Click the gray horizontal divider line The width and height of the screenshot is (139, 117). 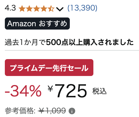pos(72,50)
